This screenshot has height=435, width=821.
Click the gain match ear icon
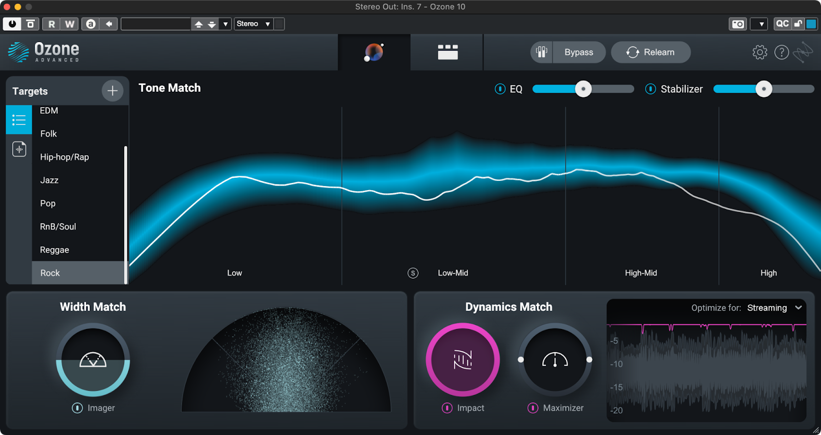point(541,52)
